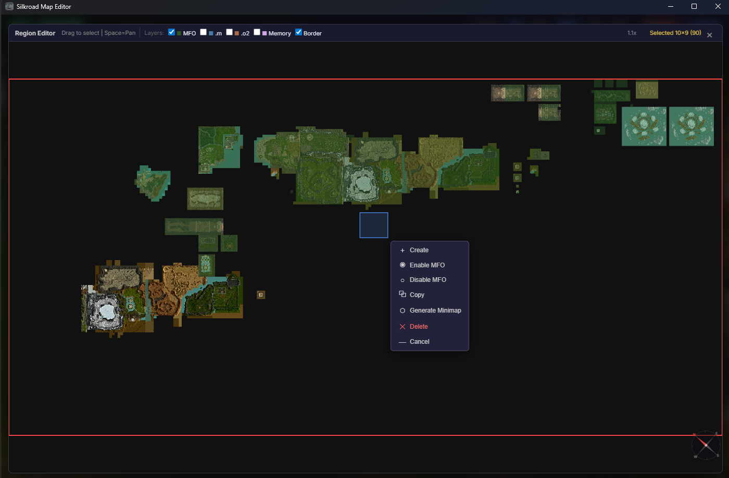Click the Enable MFO radio icon
Screen dimensions: 729x478
coord(403,265)
